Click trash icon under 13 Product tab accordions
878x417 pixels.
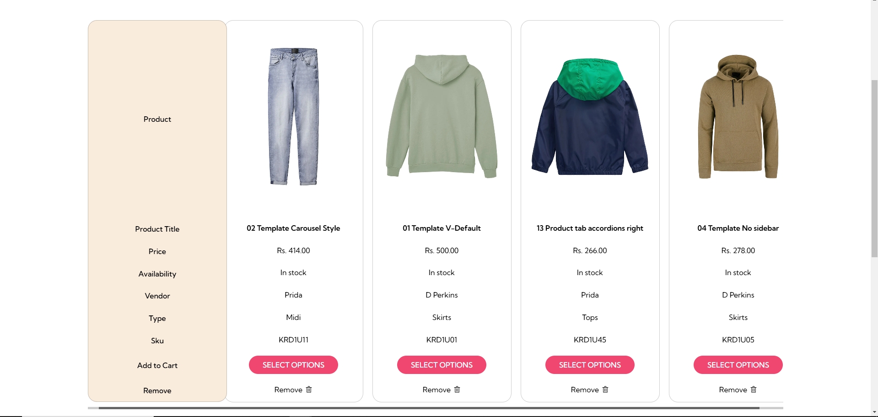pyautogui.click(x=605, y=390)
